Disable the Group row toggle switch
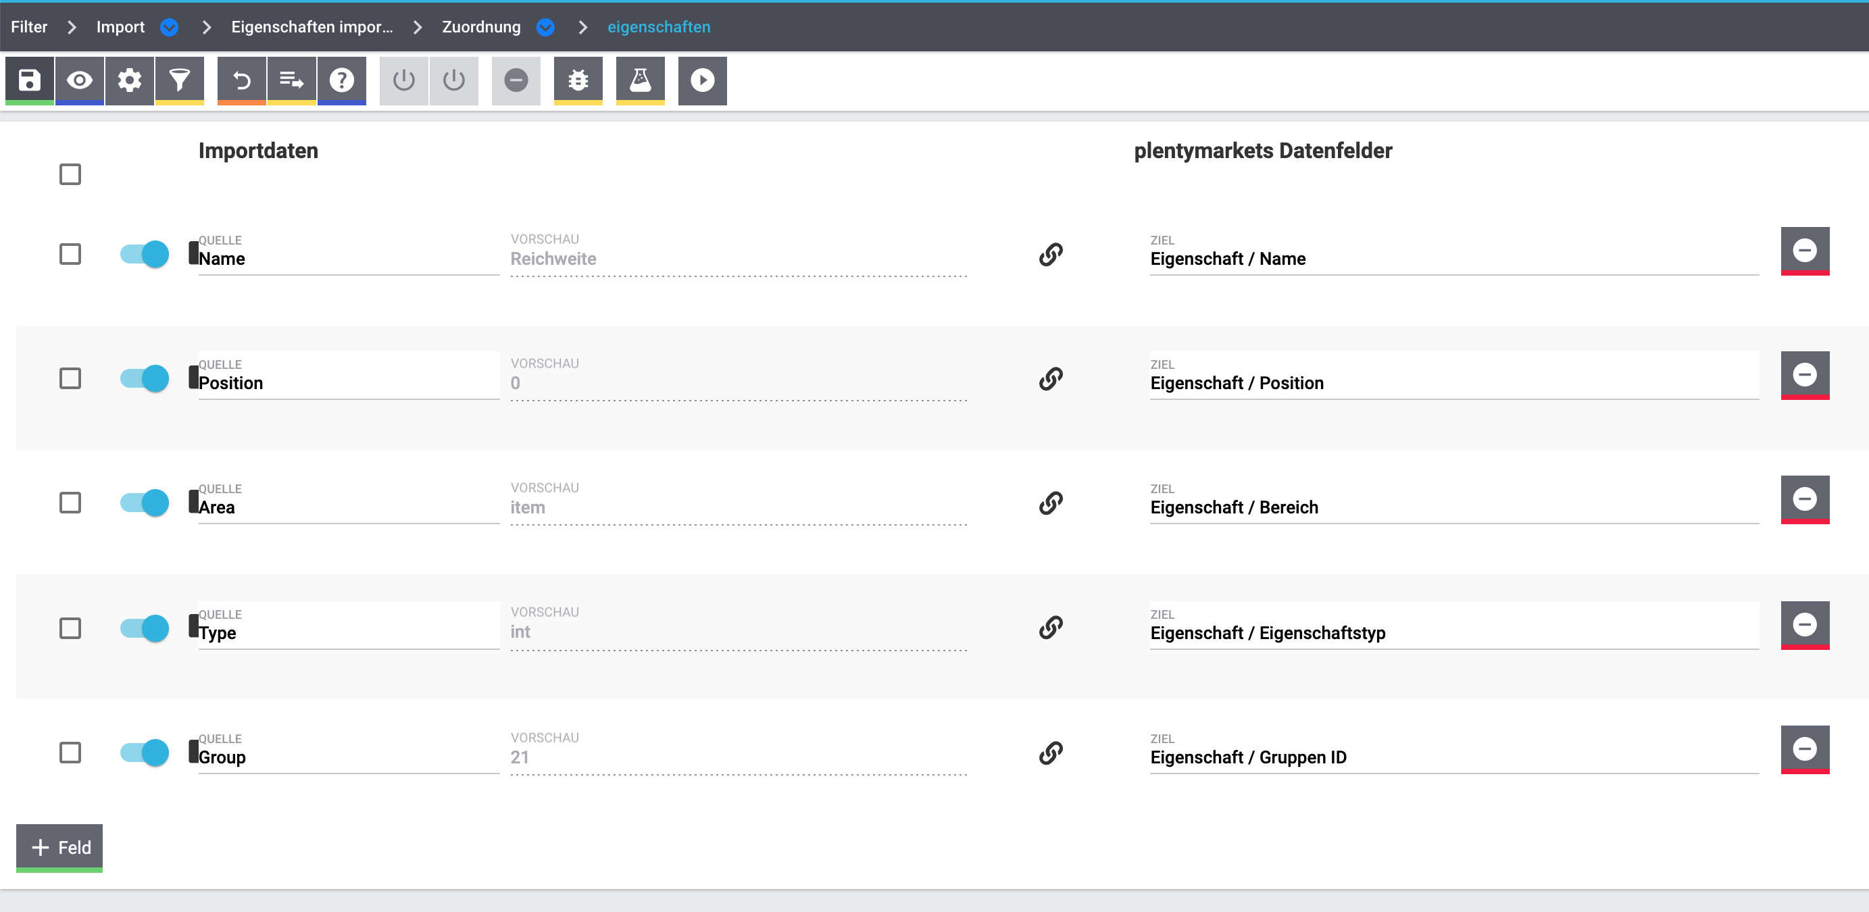The width and height of the screenshot is (1869, 912). point(145,753)
